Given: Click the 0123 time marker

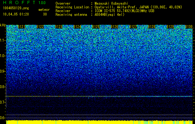Looking at the screenshot, I should (x=59, y=27).
